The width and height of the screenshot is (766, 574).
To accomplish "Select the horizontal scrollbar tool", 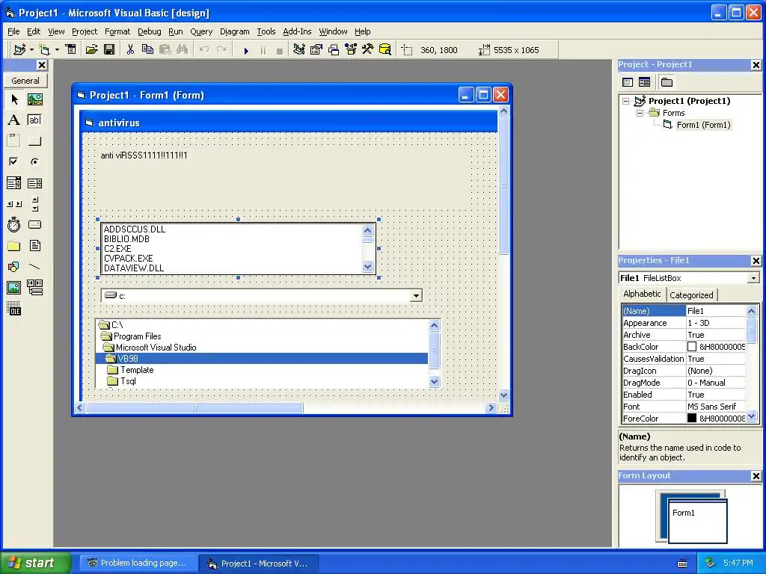I will (x=14, y=204).
